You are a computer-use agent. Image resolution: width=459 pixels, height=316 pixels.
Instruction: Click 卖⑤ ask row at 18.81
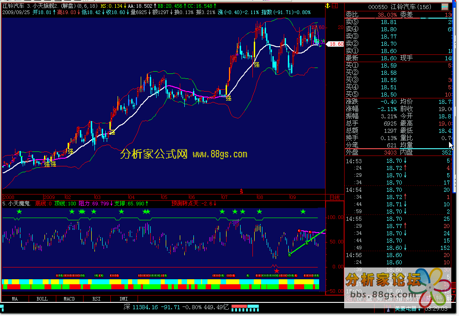(399, 22)
